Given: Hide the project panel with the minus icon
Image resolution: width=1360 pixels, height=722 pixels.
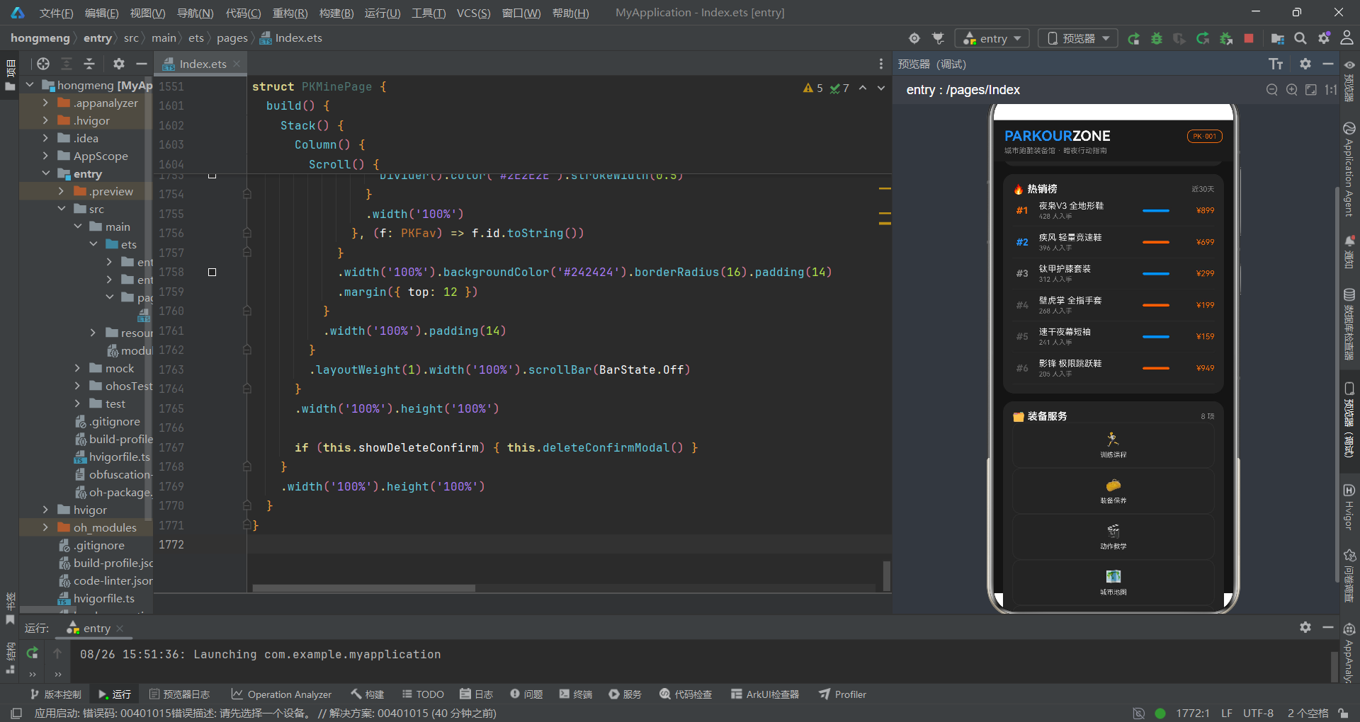Looking at the screenshot, I should click(x=142, y=64).
